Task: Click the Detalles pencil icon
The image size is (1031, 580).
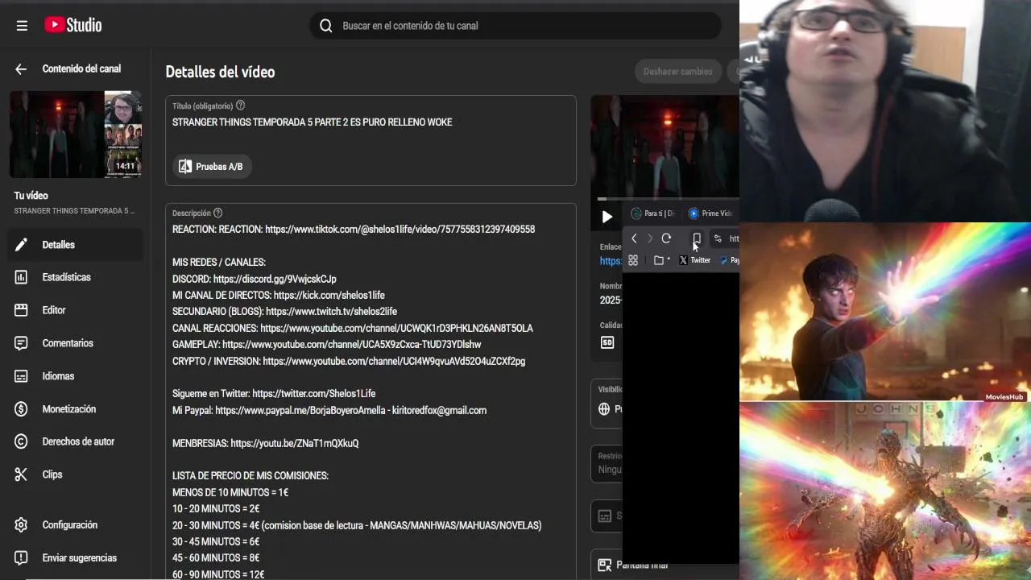Action: (22, 245)
